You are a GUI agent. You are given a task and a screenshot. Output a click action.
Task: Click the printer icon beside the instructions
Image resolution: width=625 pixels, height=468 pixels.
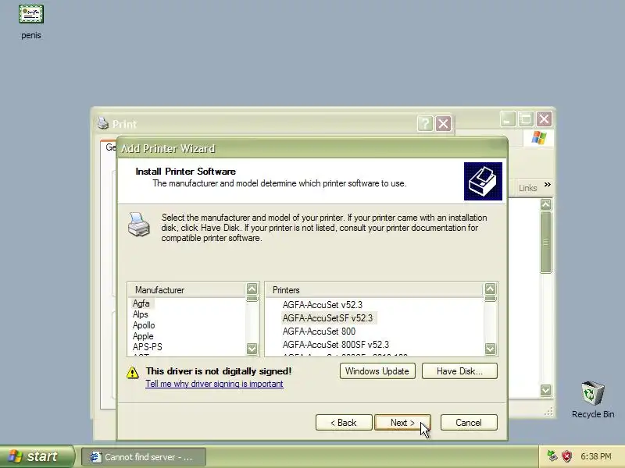(x=139, y=225)
